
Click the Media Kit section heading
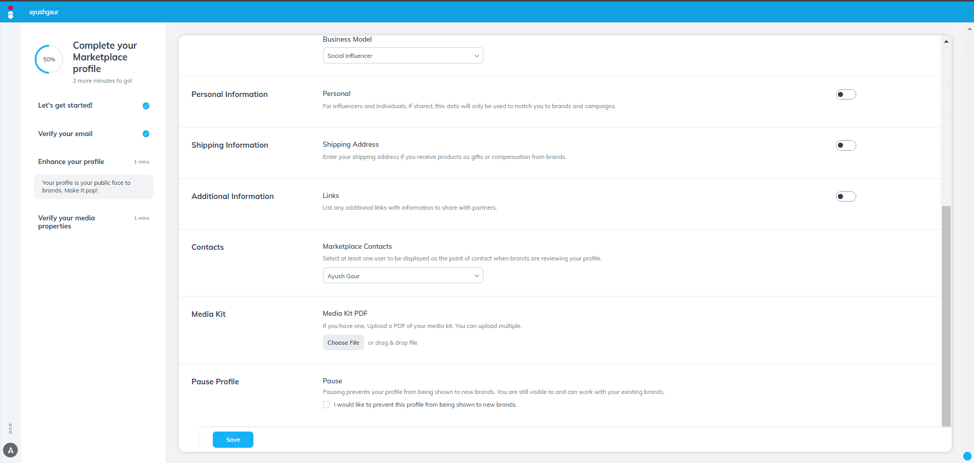(209, 314)
